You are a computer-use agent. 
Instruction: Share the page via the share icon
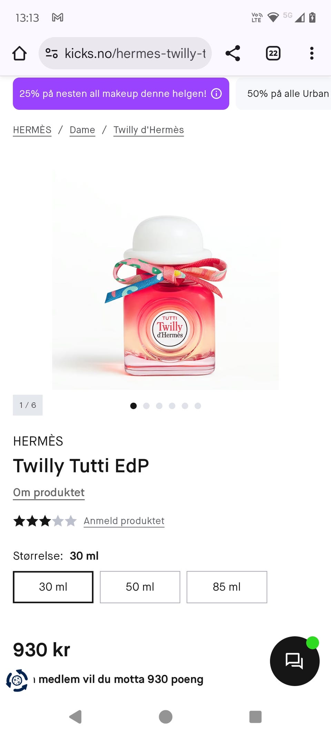pyautogui.click(x=233, y=53)
